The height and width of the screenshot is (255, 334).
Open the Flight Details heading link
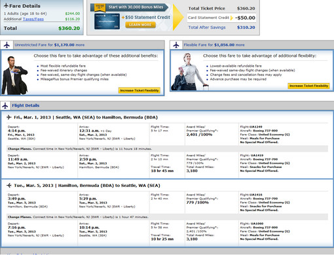pyautogui.click(x=26, y=105)
